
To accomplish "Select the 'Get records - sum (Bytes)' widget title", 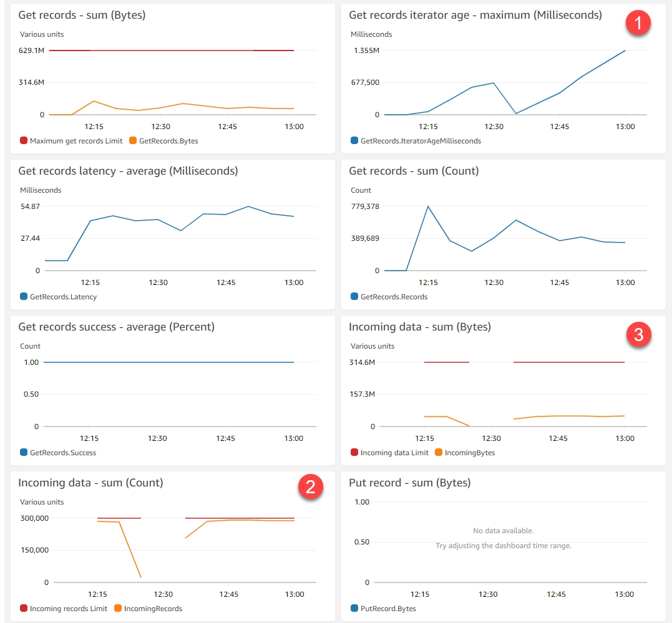I will click(x=82, y=15).
